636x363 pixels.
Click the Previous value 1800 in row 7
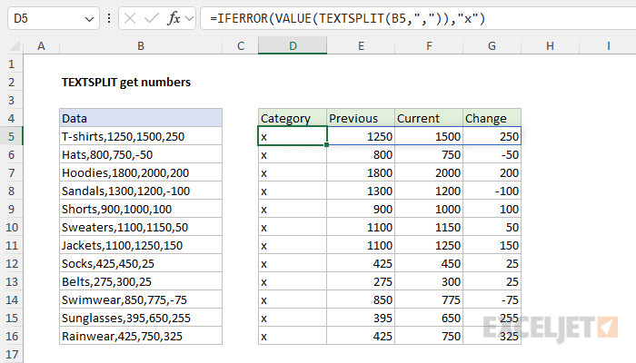[361, 173]
